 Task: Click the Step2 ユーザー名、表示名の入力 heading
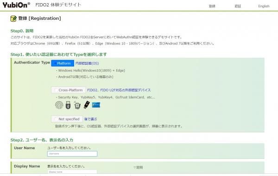click(42, 140)
